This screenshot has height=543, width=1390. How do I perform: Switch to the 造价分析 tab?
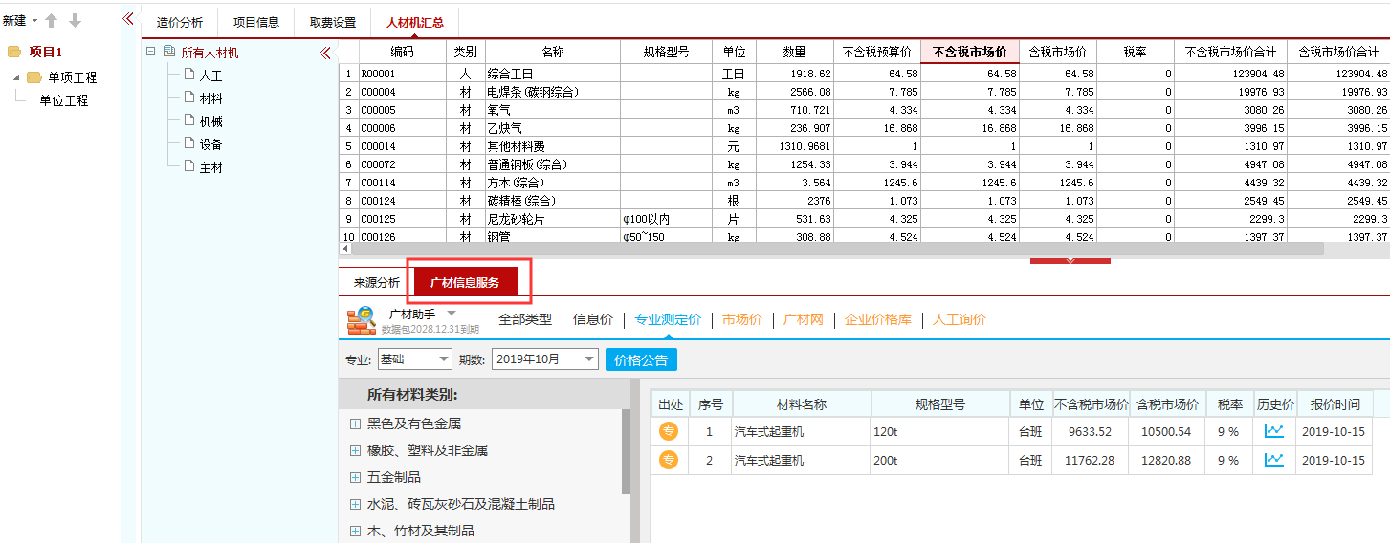tap(180, 22)
